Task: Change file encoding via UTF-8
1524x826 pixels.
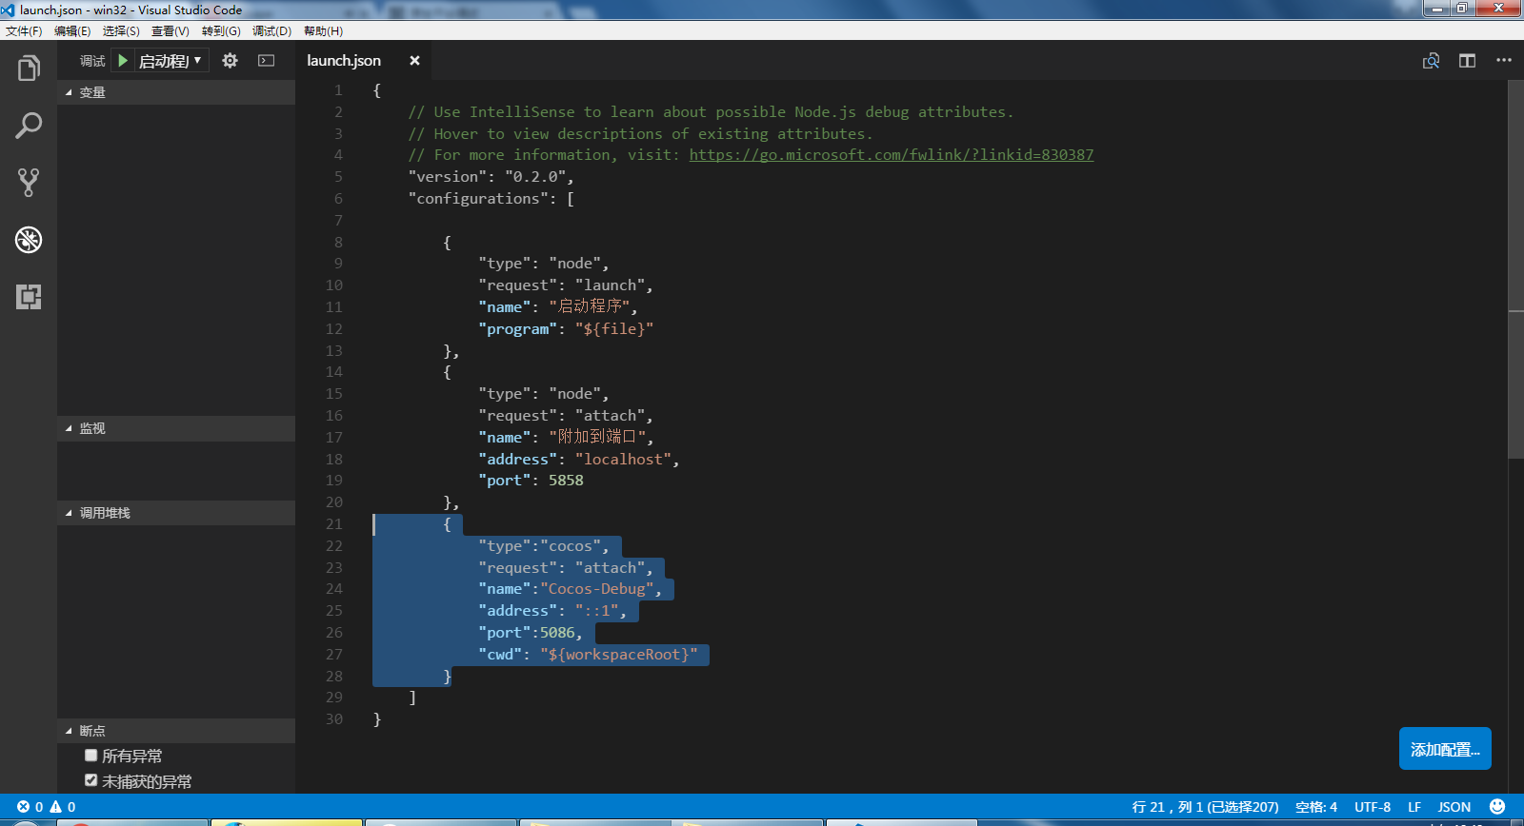Action: click(1373, 807)
